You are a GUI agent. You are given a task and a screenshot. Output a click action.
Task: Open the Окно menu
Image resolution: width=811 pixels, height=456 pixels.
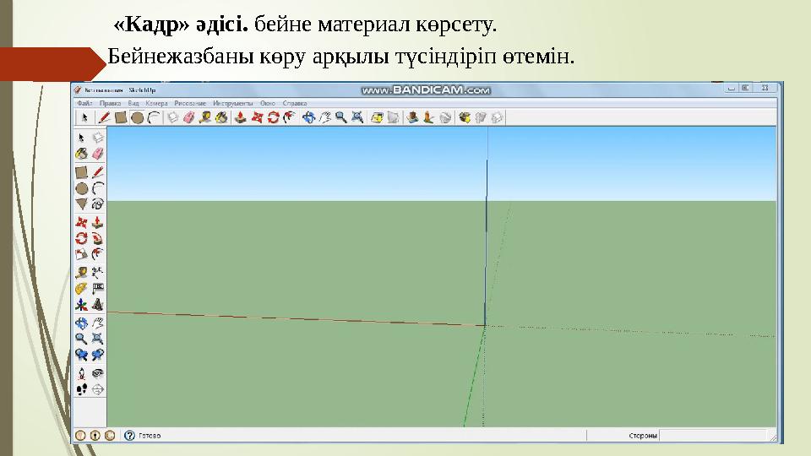tap(268, 103)
